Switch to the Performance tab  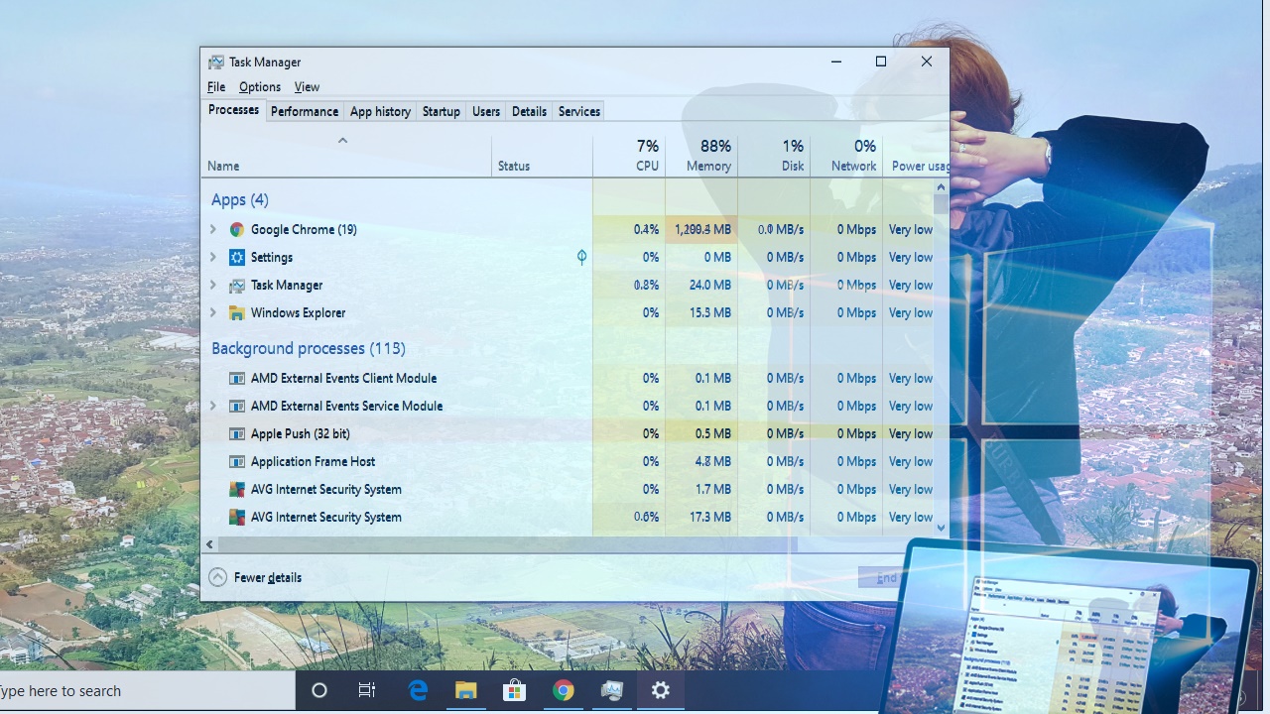[304, 111]
